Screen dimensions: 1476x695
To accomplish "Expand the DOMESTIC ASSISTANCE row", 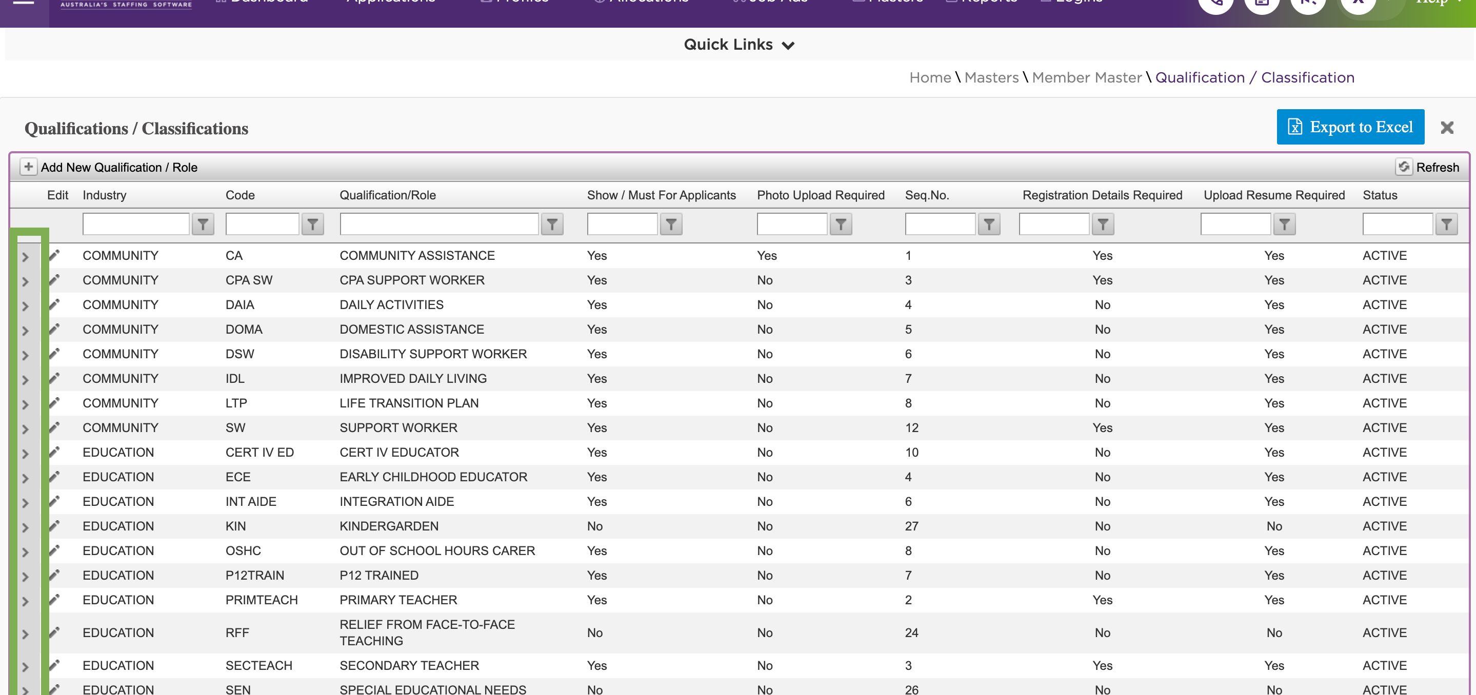I will (25, 331).
